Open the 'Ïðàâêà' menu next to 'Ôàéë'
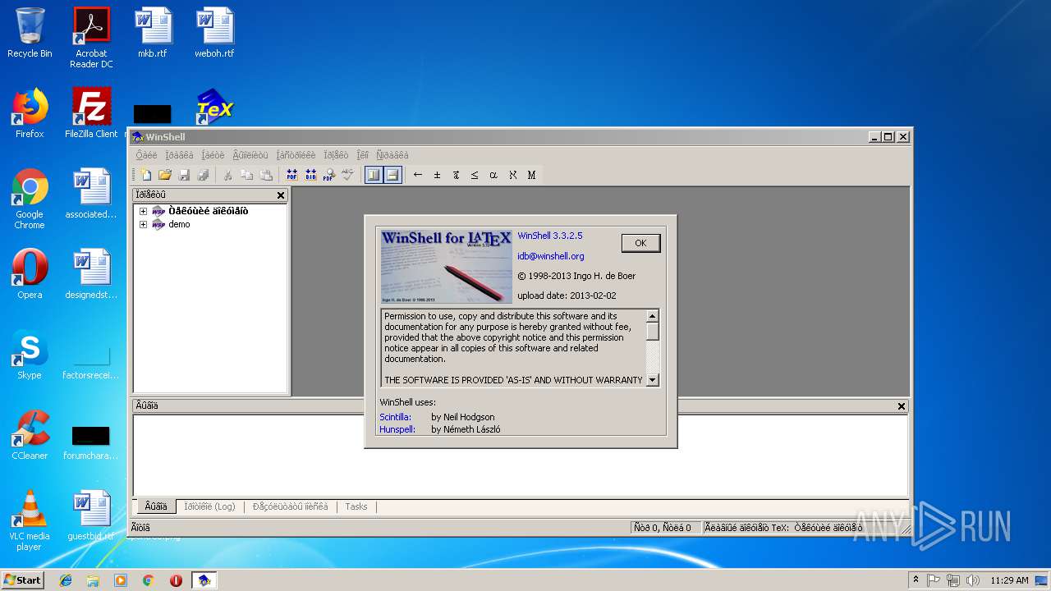 [x=179, y=155]
